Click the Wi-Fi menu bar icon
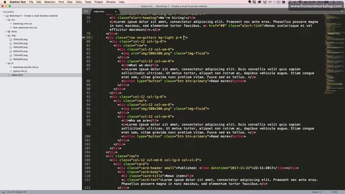The width and height of the screenshot is (345, 194). [300, 2]
